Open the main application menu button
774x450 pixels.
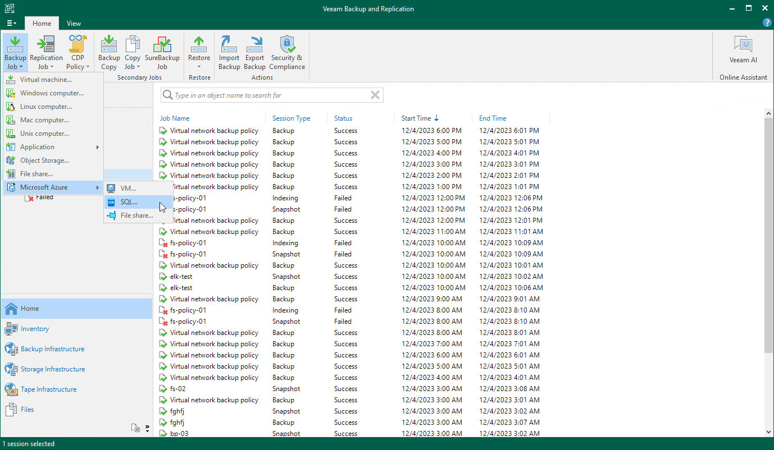(x=11, y=23)
